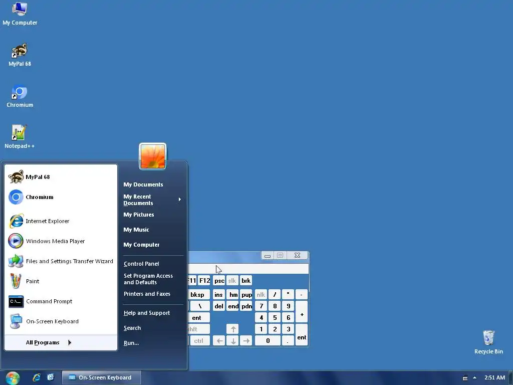Start Windows Media Player
The width and height of the screenshot is (513, 385).
click(x=61, y=241)
